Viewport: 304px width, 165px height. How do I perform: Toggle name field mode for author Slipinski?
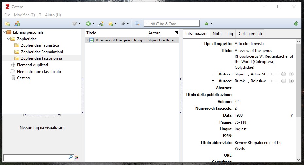275,74
